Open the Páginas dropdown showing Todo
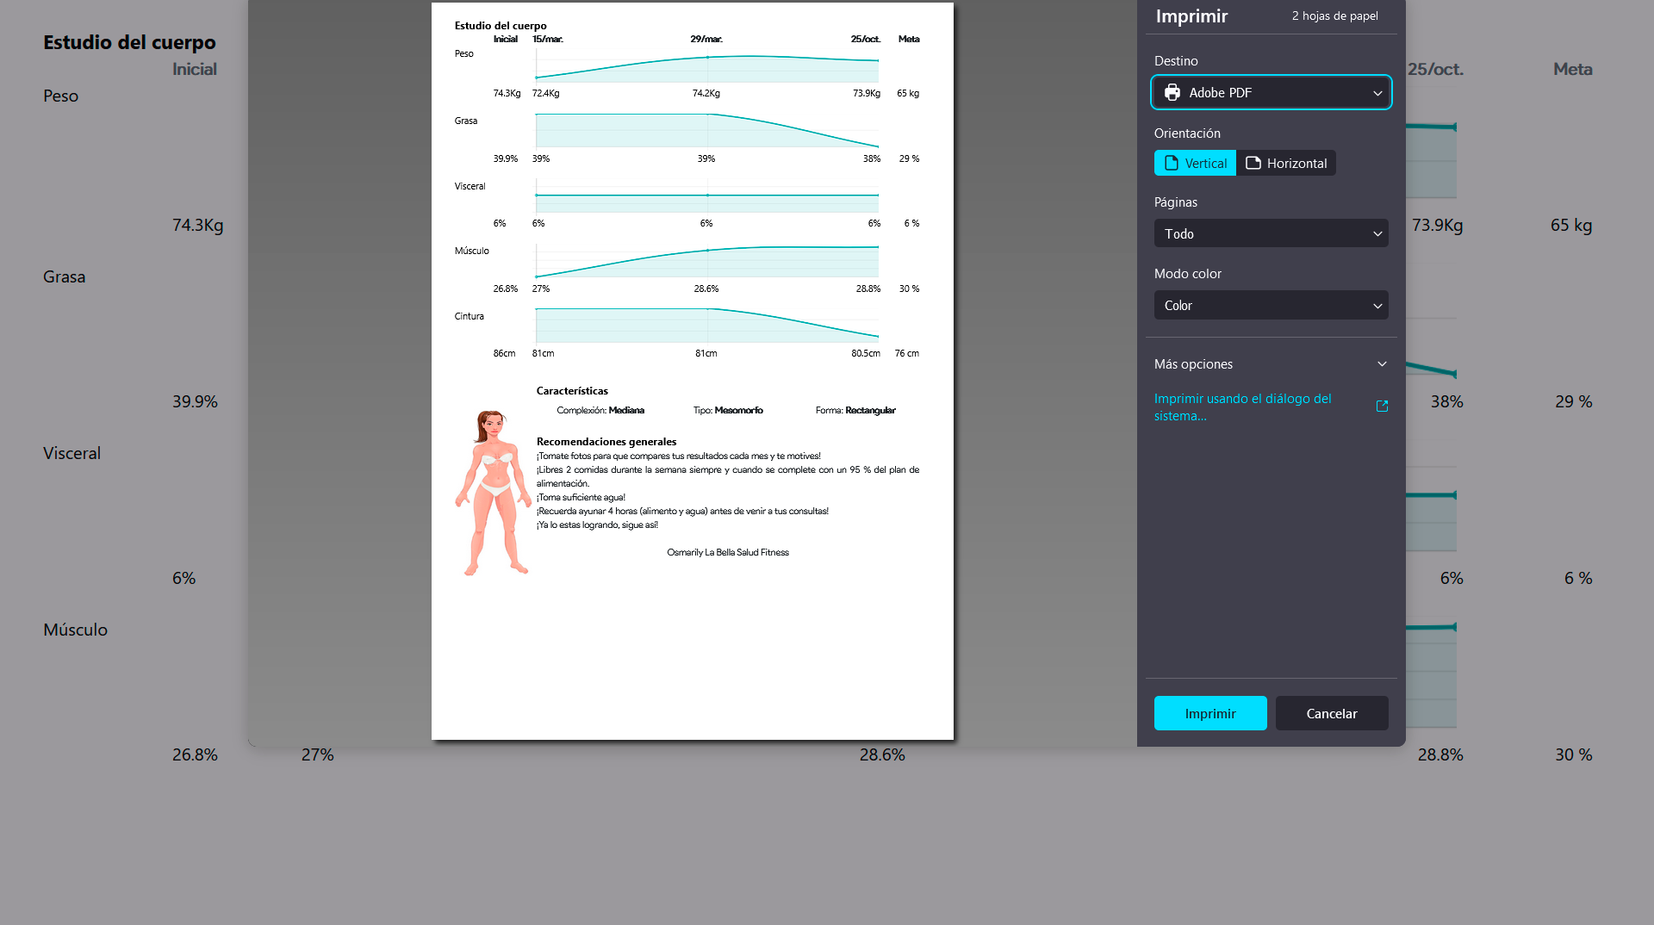This screenshot has height=925, width=1654. click(1271, 233)
